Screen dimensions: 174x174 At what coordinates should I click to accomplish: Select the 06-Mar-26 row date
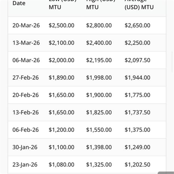pyautogui.click(x=26, y=60)
